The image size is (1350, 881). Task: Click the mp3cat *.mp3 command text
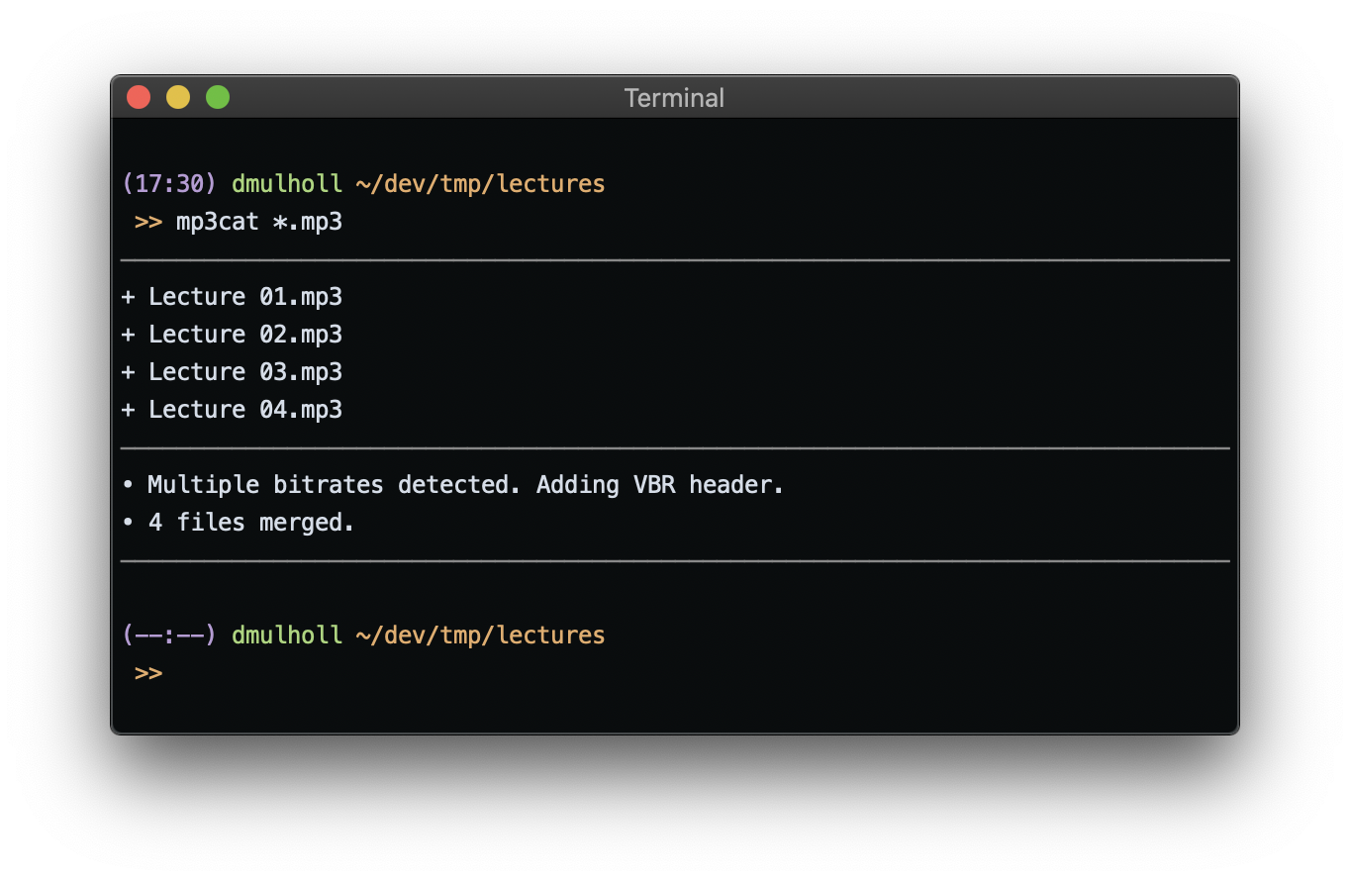point(259,222)
